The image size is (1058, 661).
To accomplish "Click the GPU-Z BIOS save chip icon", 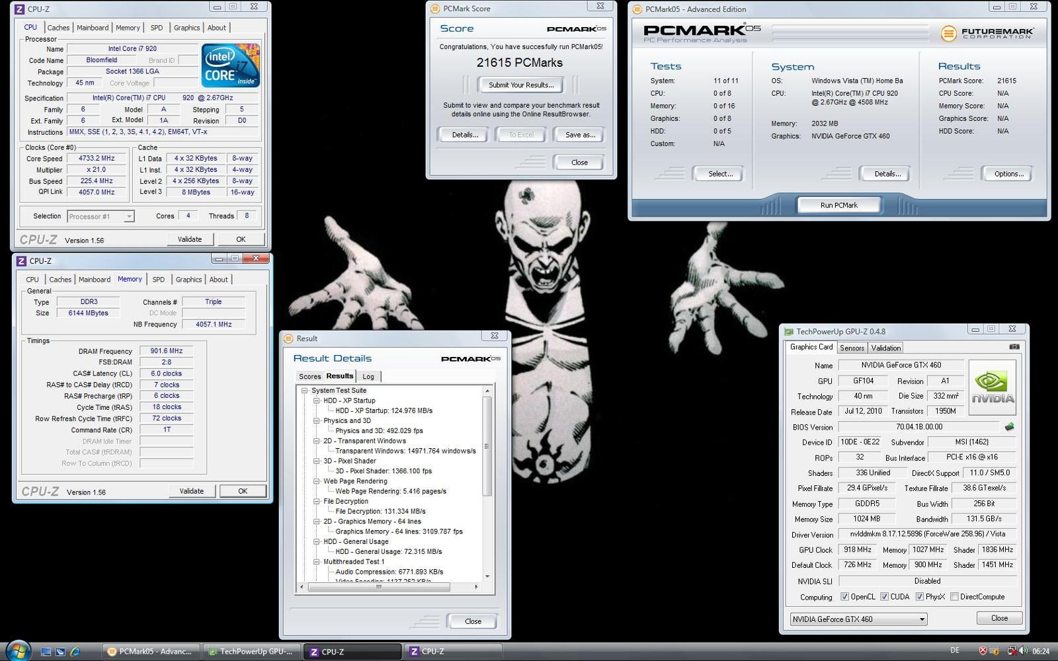I will [1009, 427].
